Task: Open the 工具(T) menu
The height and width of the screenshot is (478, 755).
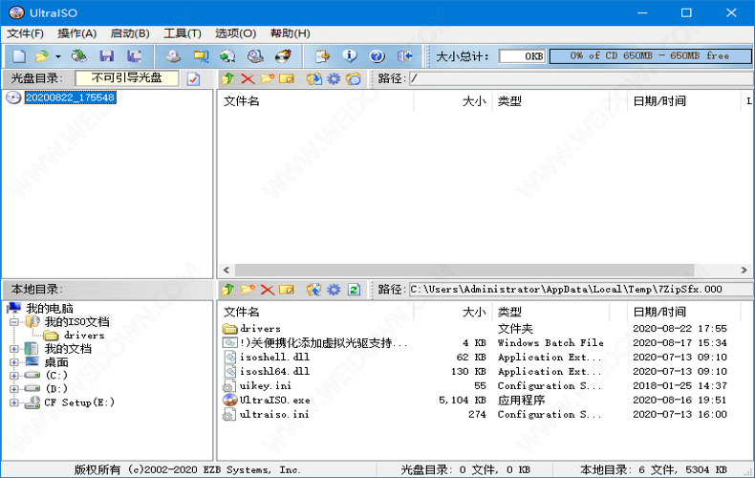Action: [x=182, y=33]
